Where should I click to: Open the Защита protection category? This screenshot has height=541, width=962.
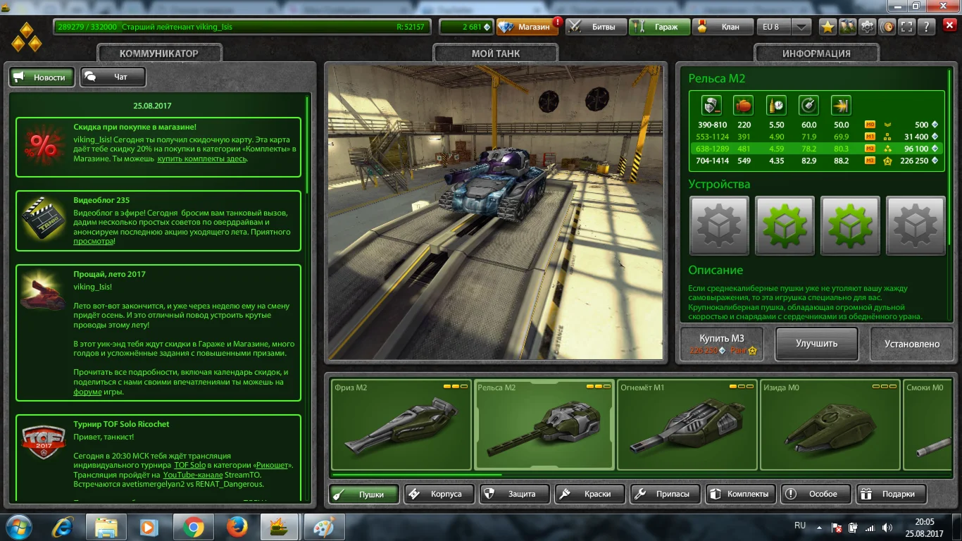coord(515,494)
